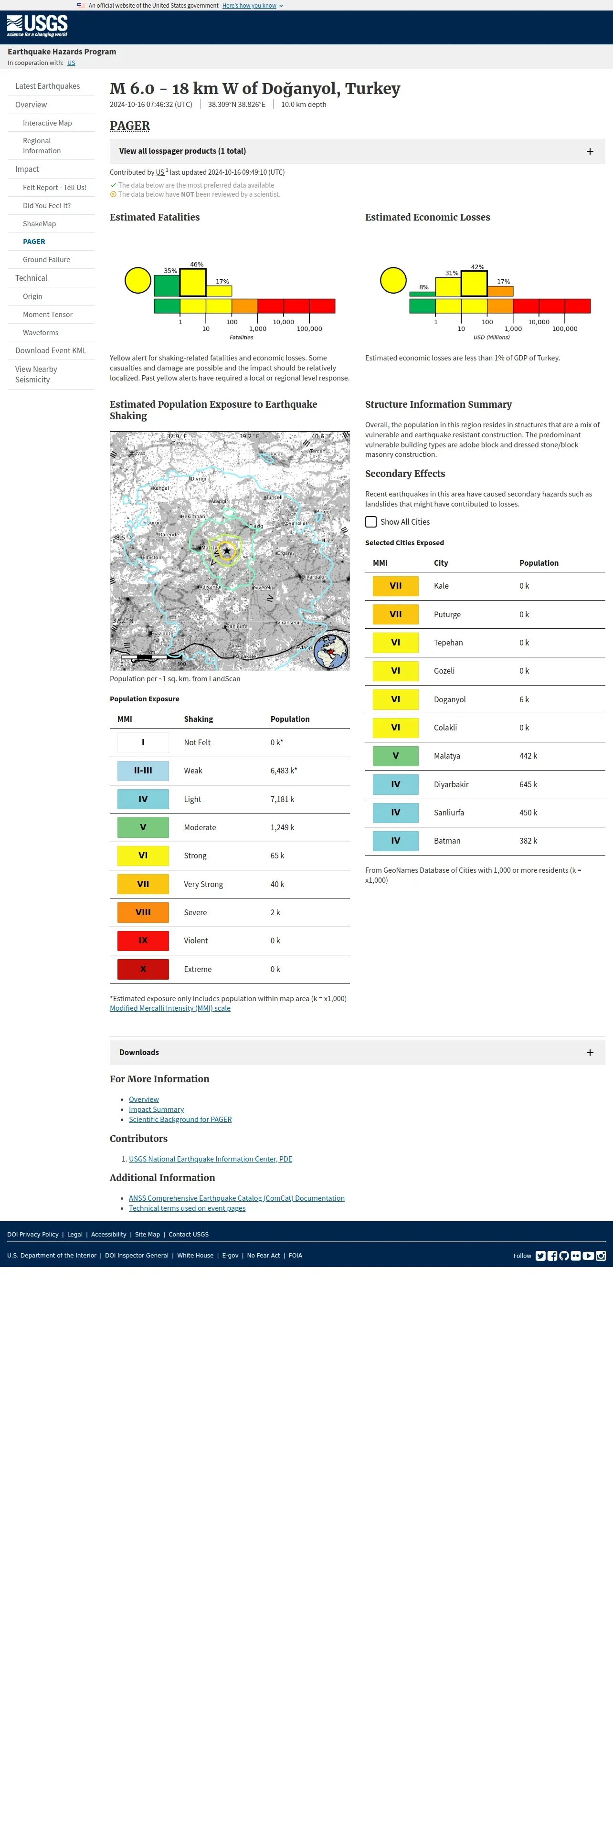Open ShakeMap in the sidebar menu
Screen dimensions: 613x1839
[x=39, y=224]
